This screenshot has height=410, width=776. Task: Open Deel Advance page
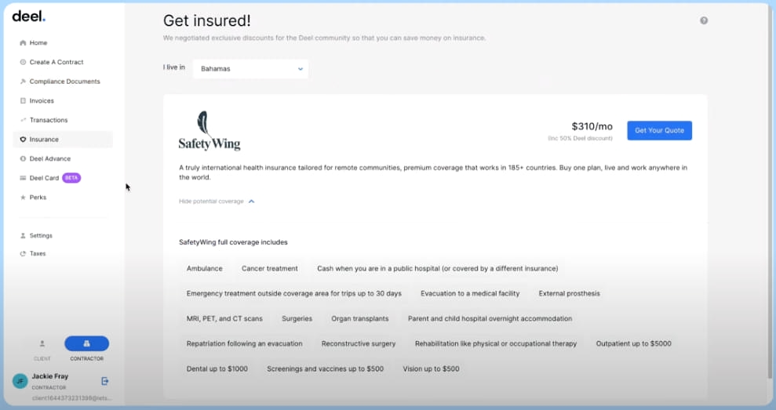[x=63, y=159]
